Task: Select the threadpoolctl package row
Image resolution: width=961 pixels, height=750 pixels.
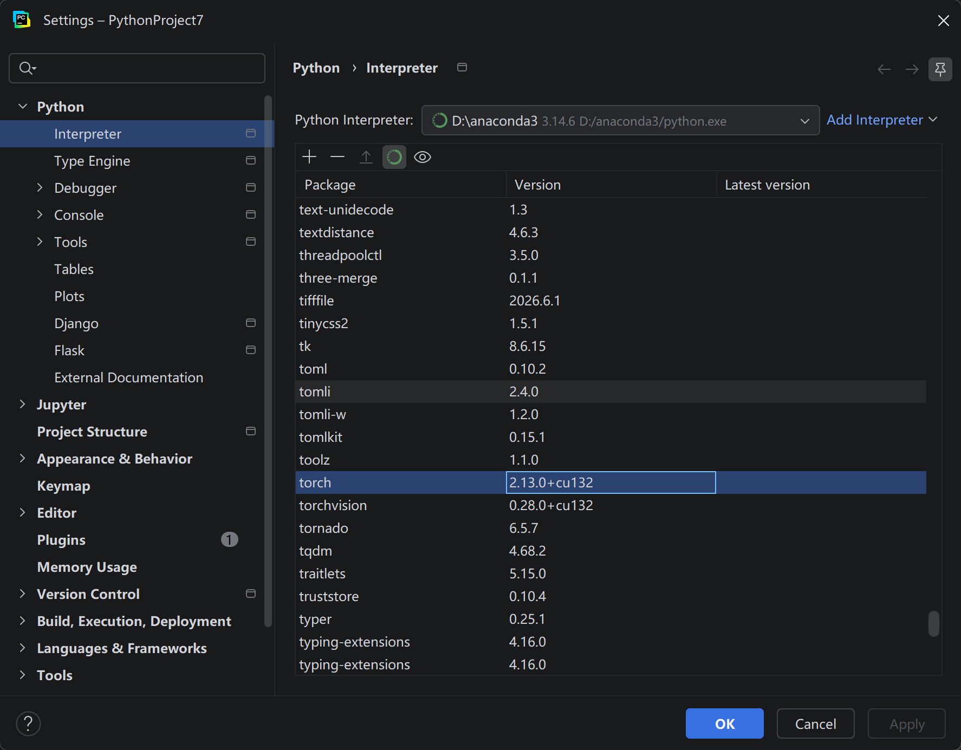Action: pyautogui.click(x=611, y=255)
